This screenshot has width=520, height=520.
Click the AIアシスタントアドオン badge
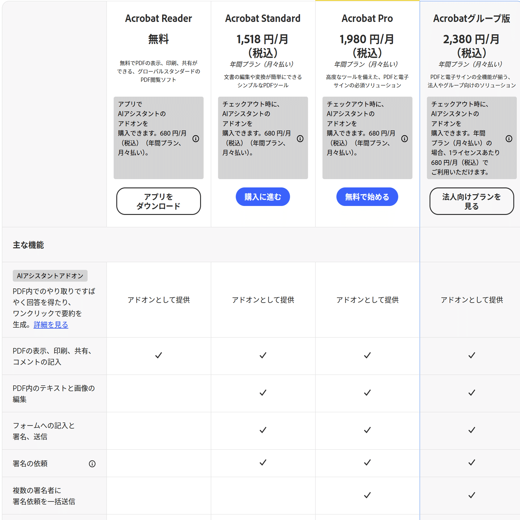(x=50, y=276)
